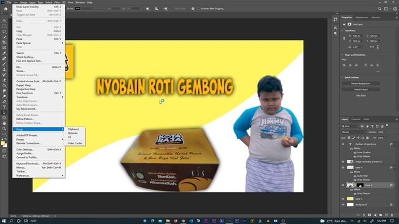
Task: Open the History panel icon in the dock
Action: (335, 19)
